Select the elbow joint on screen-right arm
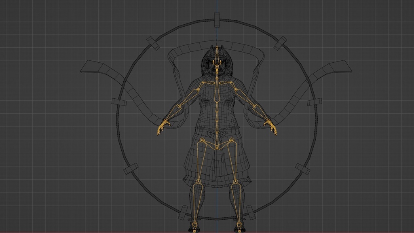Screen dimensions: 414x233 coord(255,107)
